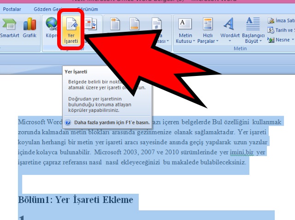Click tooltip text 'Daha fazla yardım için F1'e basın.'

click(112, 122)
